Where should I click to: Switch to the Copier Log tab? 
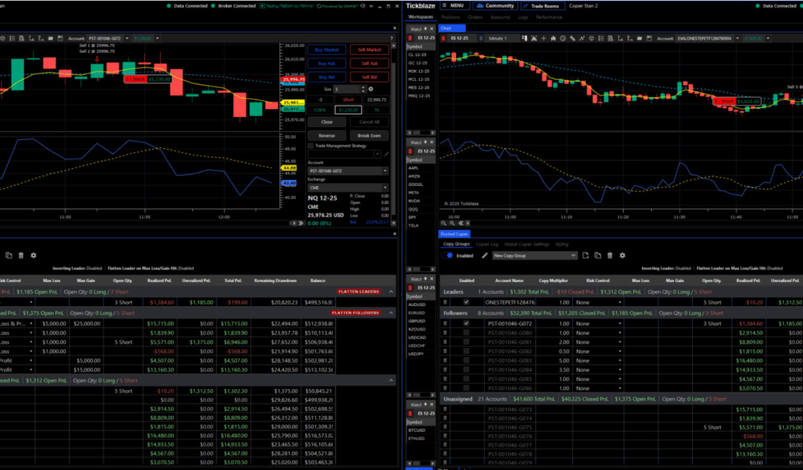point(486,244)
